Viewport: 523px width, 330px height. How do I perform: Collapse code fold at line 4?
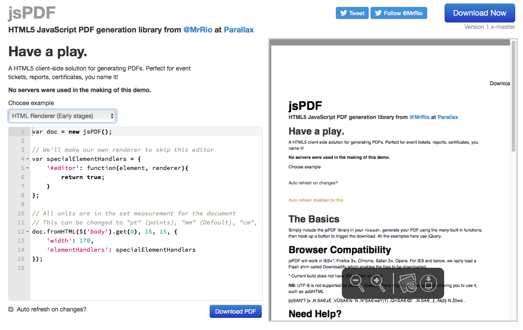click(28, 159)
